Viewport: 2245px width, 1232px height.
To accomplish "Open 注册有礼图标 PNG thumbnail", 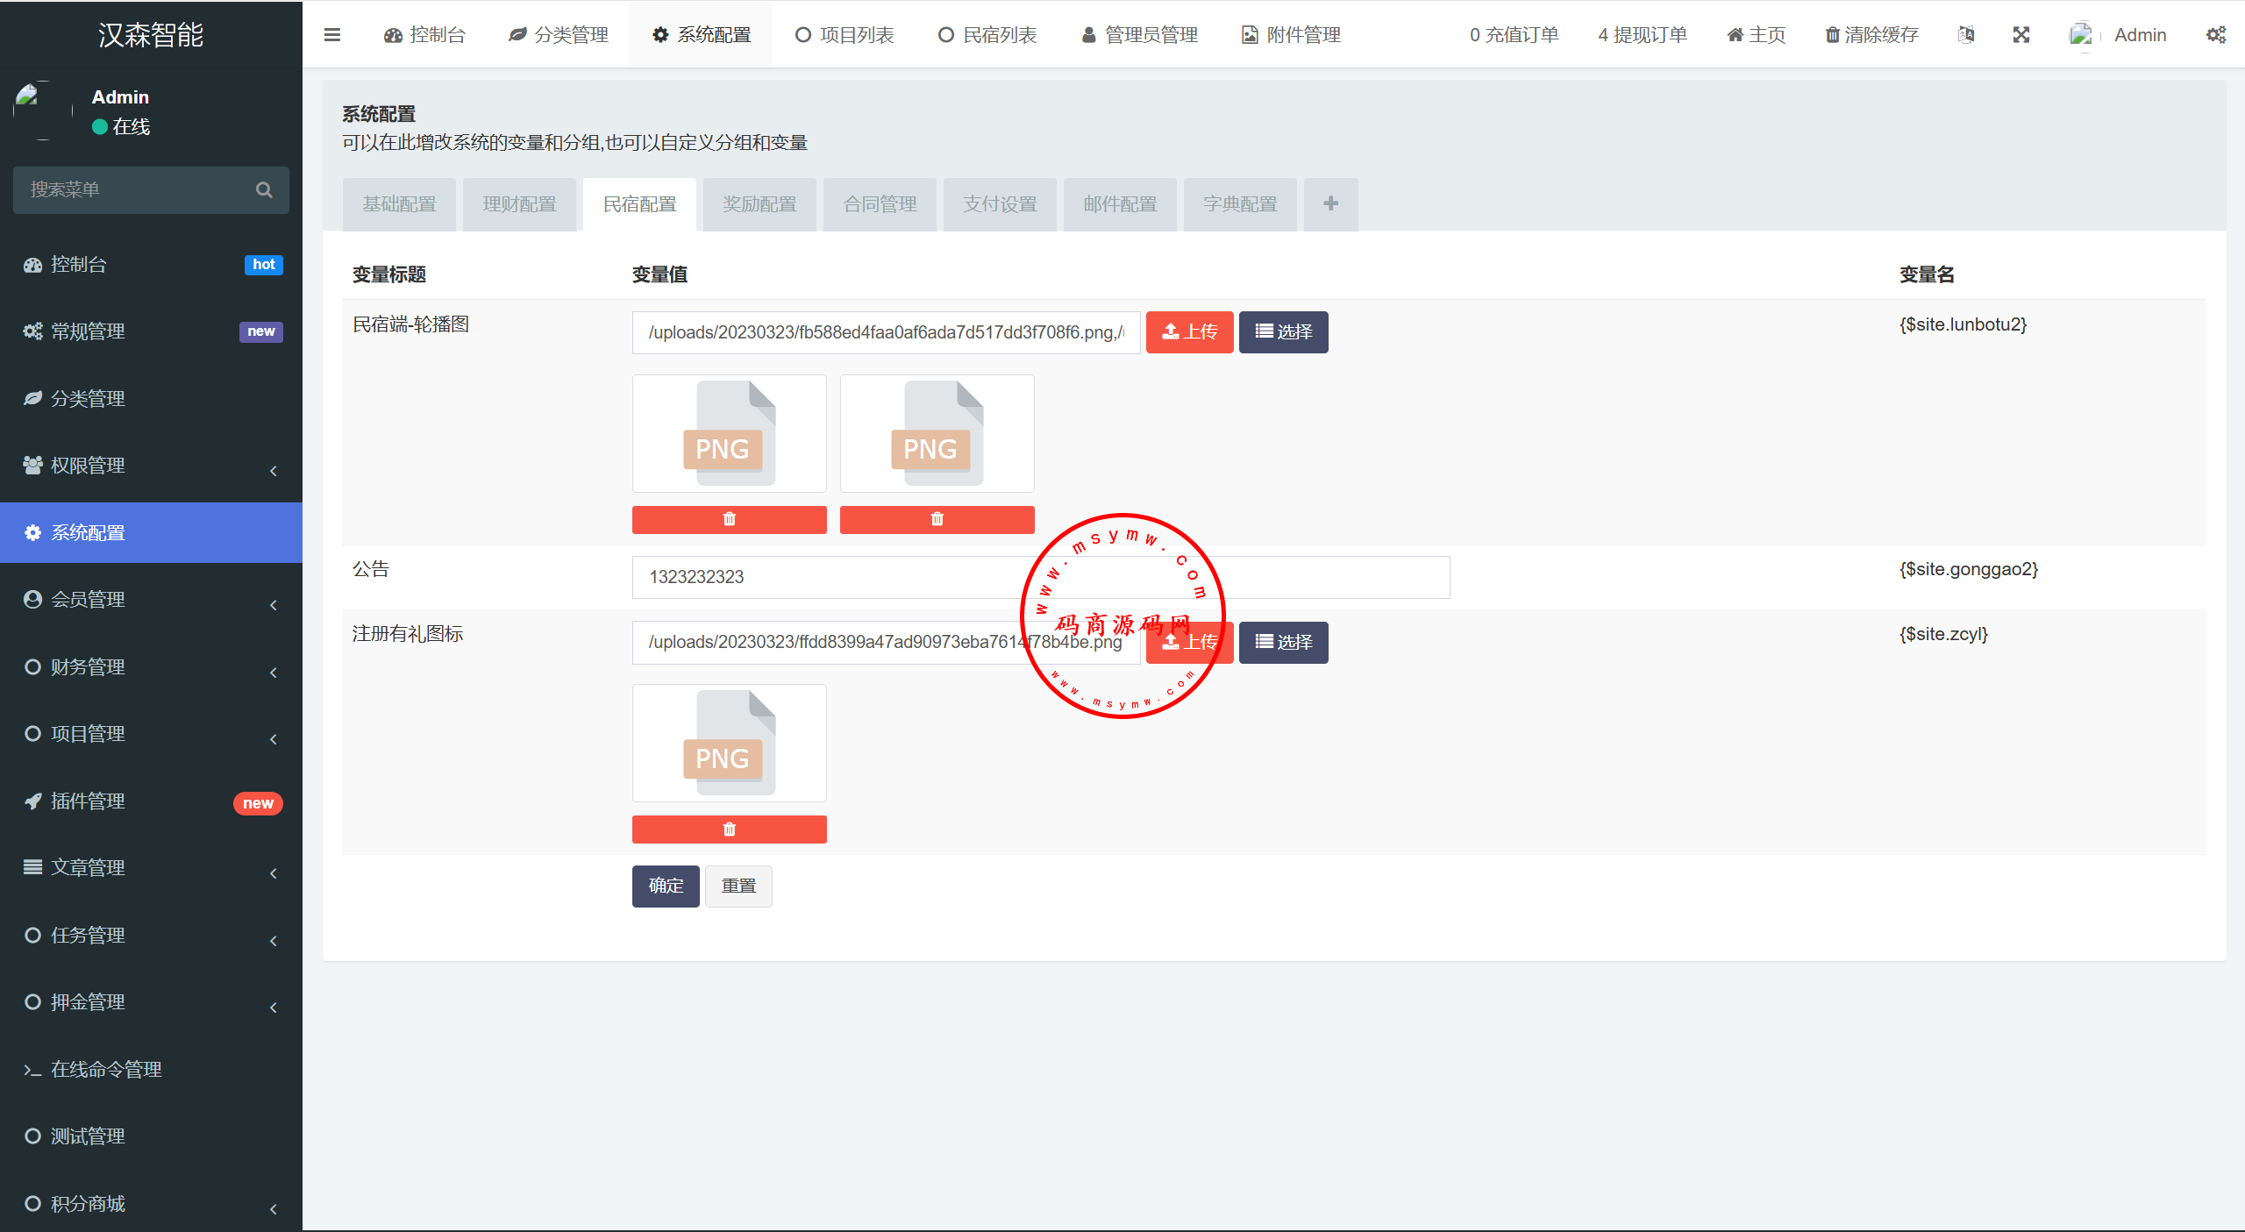I will [729, 743].
